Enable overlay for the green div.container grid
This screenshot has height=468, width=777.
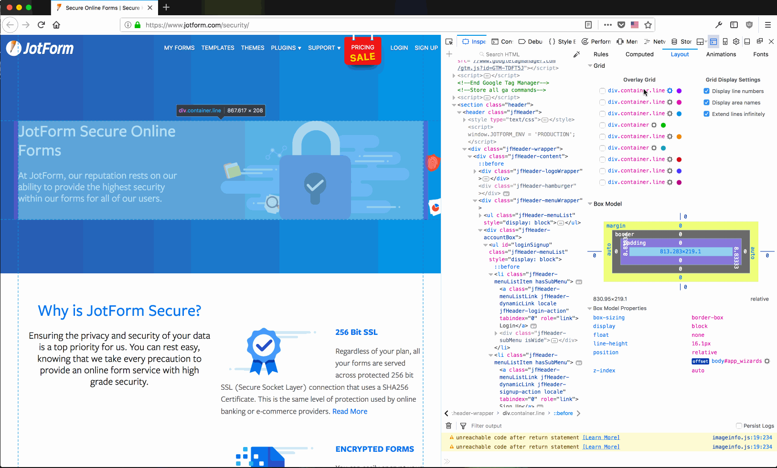coord(602,125)
